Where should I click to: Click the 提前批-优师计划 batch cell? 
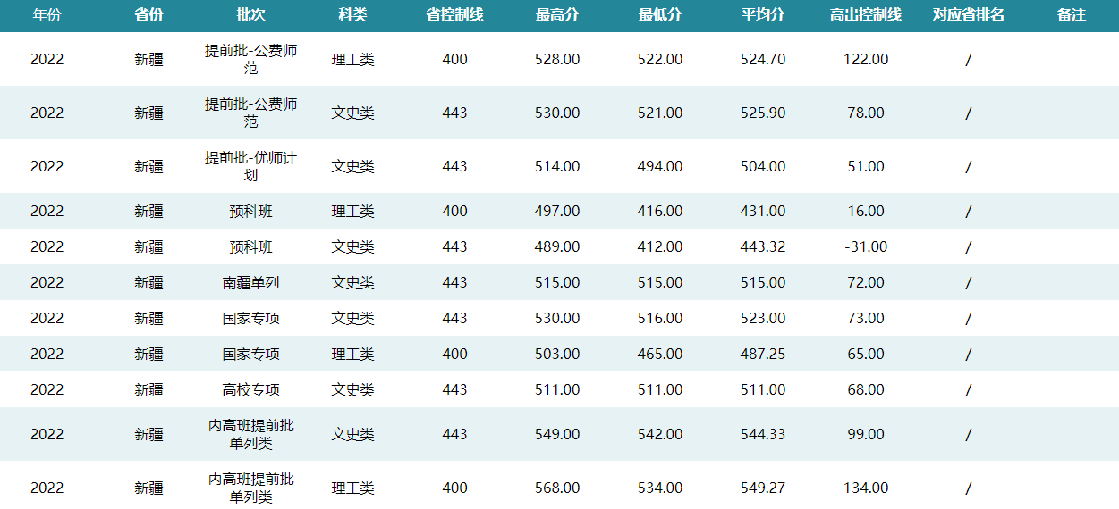[x=250, y=166]
